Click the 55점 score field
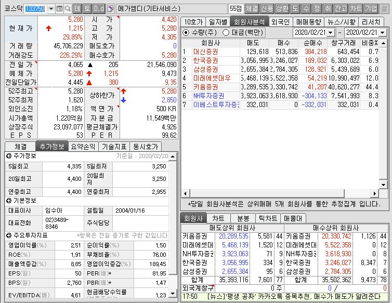The width and height of the screenshot is (392, 303). tap(236, 9)
